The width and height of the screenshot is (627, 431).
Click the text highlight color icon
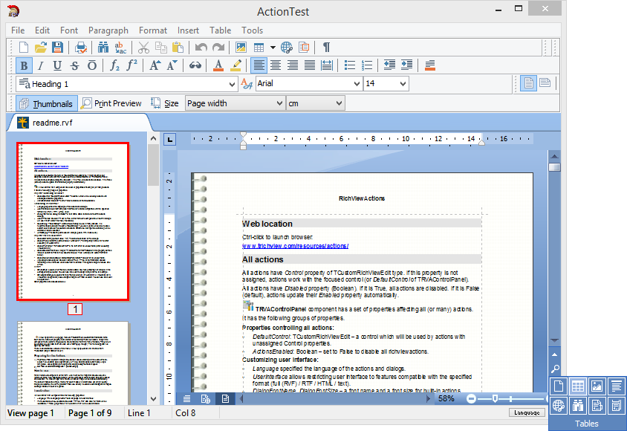[238, 65]
